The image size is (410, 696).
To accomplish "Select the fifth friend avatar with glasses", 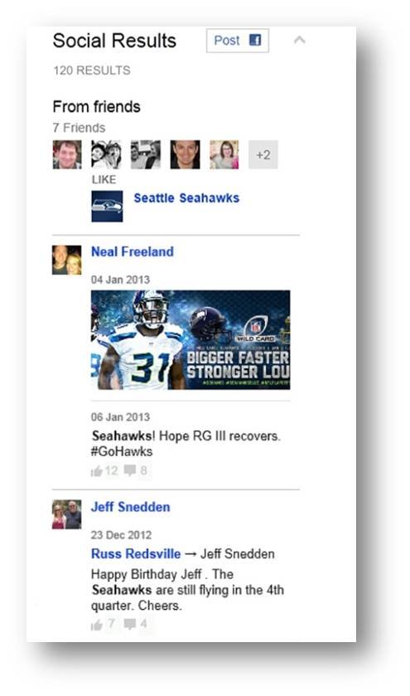I will (x=224, y=154).
